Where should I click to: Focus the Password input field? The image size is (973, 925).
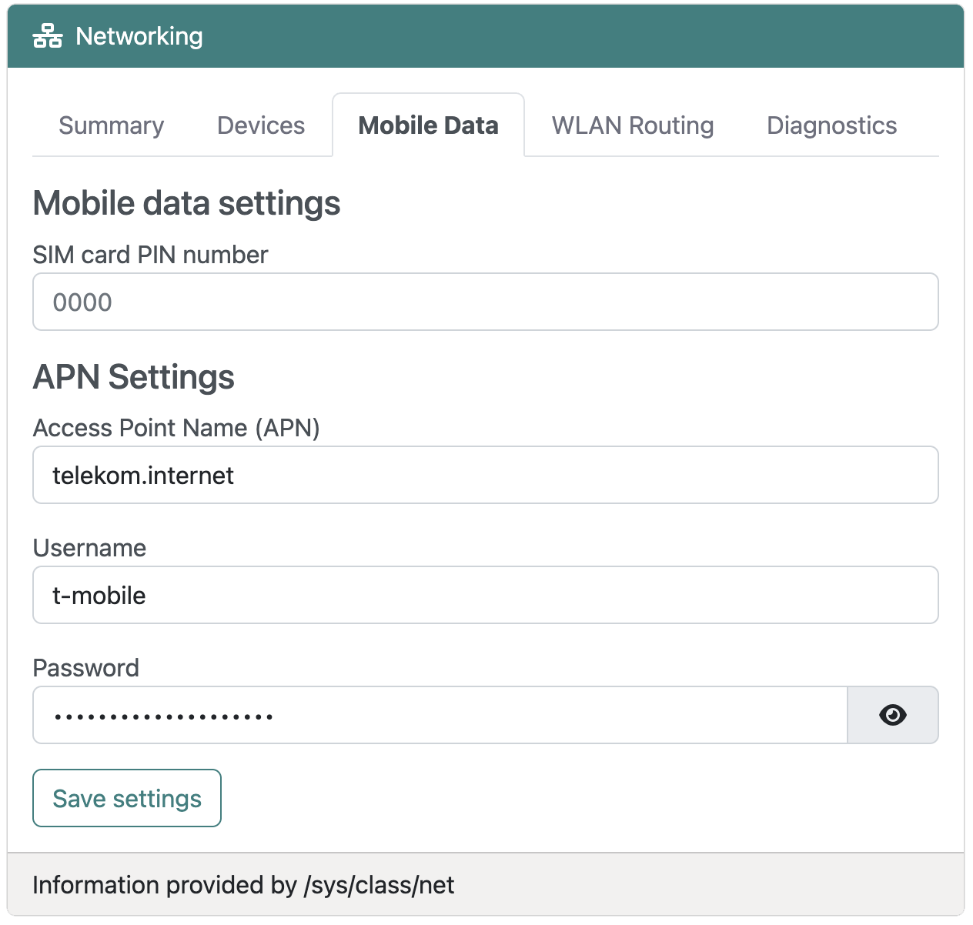click(440, 715)
